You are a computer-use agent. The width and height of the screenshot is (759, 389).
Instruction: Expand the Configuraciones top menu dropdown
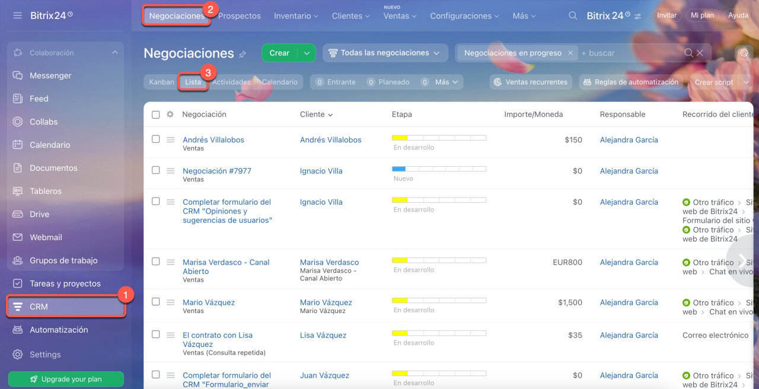tap(465, 16)
